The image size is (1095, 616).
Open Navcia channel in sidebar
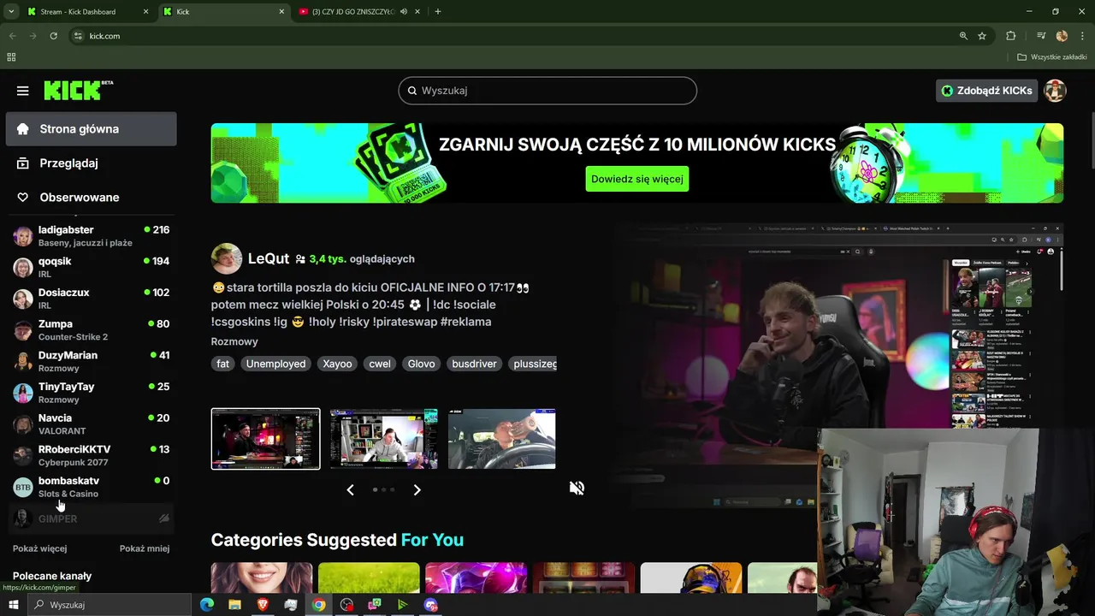[92, 424]
